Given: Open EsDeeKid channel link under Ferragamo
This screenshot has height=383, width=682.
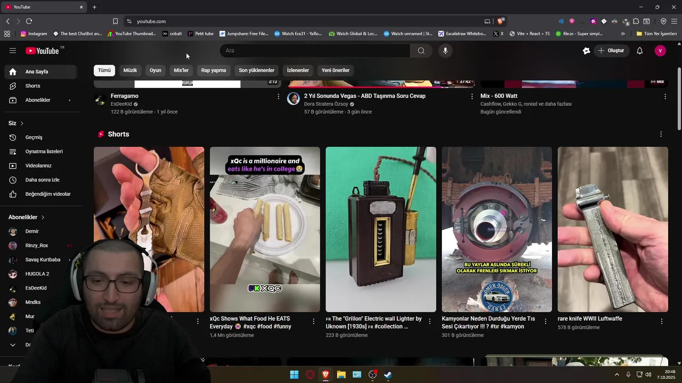Looking at the screenshot, I should (x=121, y=104).
